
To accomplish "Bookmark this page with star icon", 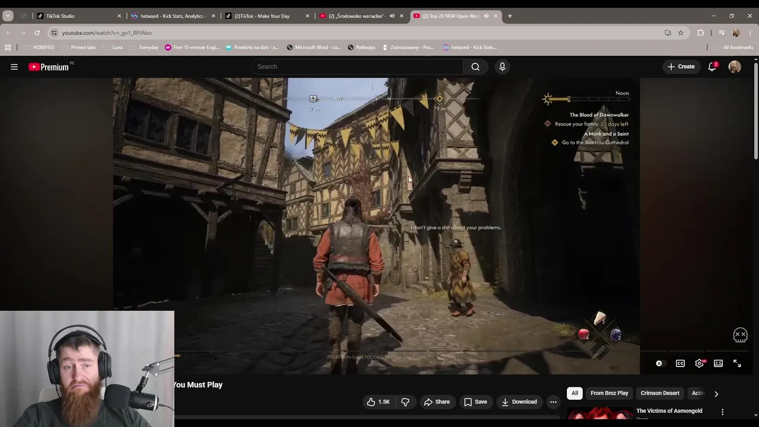I will (x=681, y=33).
